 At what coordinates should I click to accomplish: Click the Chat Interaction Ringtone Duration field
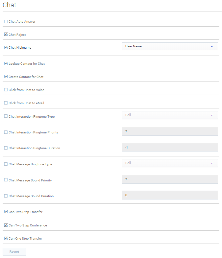click(x=169, y=148)
